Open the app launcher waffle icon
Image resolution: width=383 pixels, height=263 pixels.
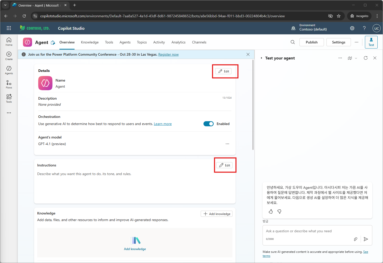click(9, 28)
